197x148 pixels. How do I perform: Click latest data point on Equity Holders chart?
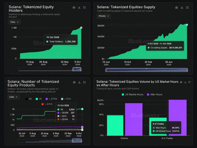(x=81, y=28)
